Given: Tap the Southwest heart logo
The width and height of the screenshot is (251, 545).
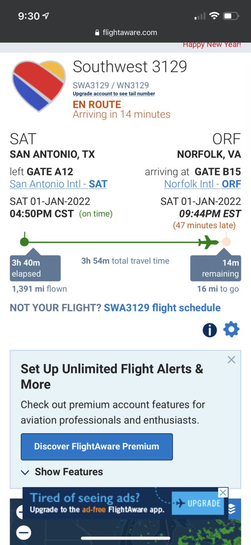Looking at the screenshot, I should tap(39, 86).
